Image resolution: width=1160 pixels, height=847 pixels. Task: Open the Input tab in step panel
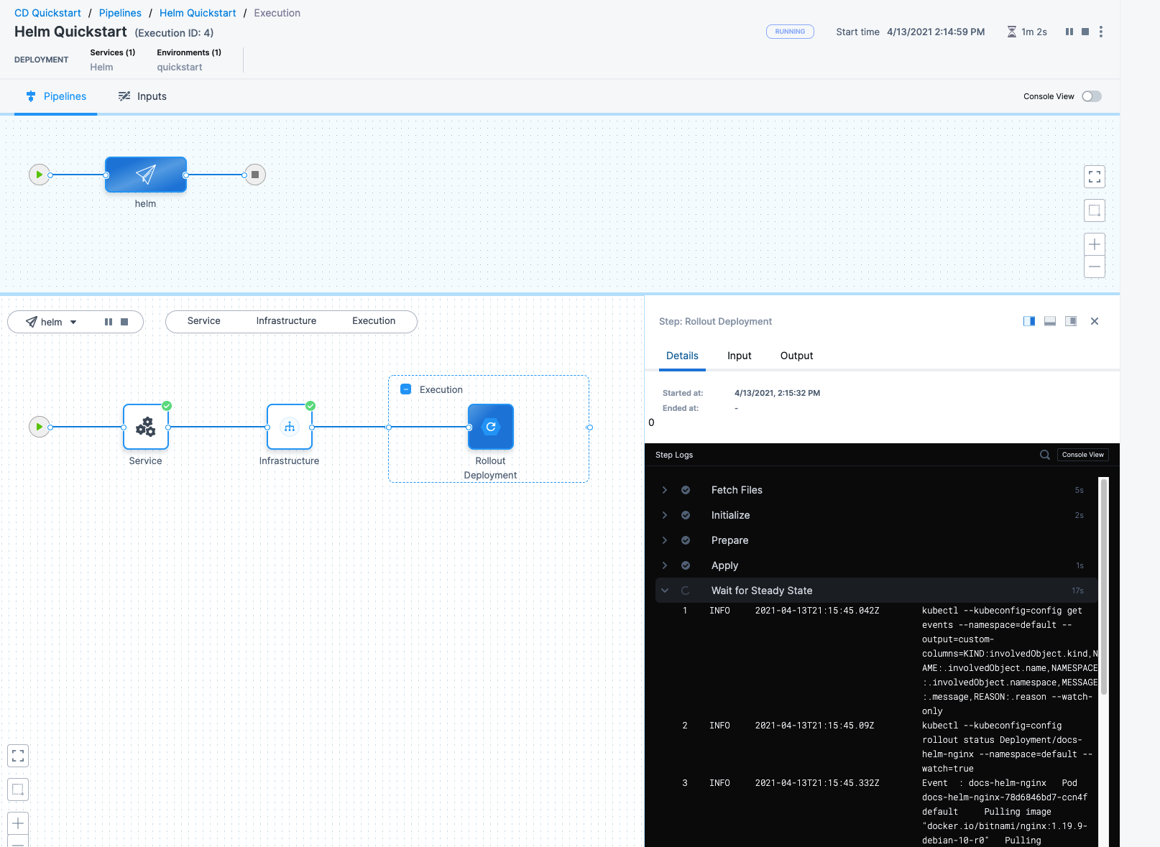click(x=739, y=356)
